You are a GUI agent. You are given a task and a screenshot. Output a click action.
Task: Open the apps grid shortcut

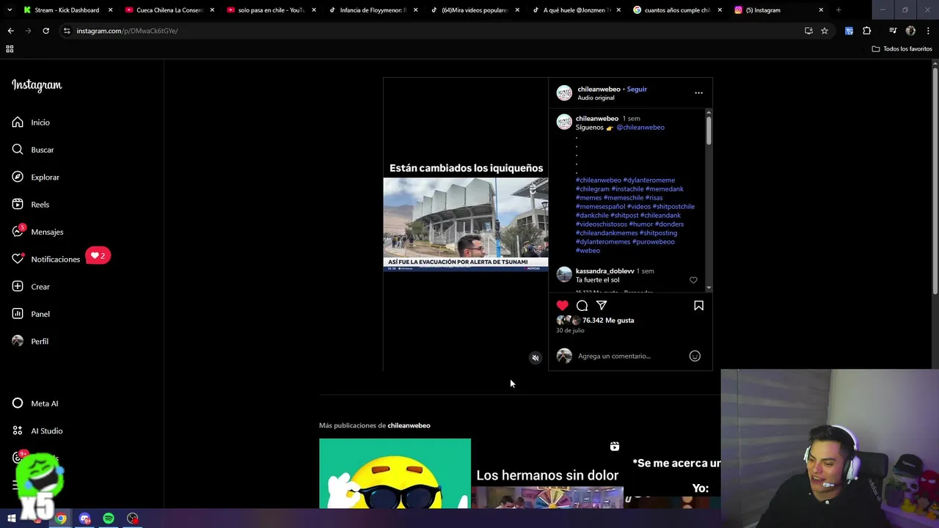coord(10,49)
